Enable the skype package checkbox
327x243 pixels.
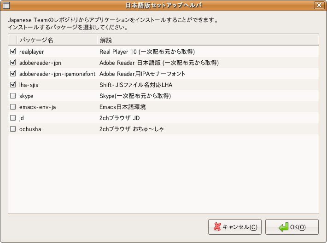click(x=13, y=96)
